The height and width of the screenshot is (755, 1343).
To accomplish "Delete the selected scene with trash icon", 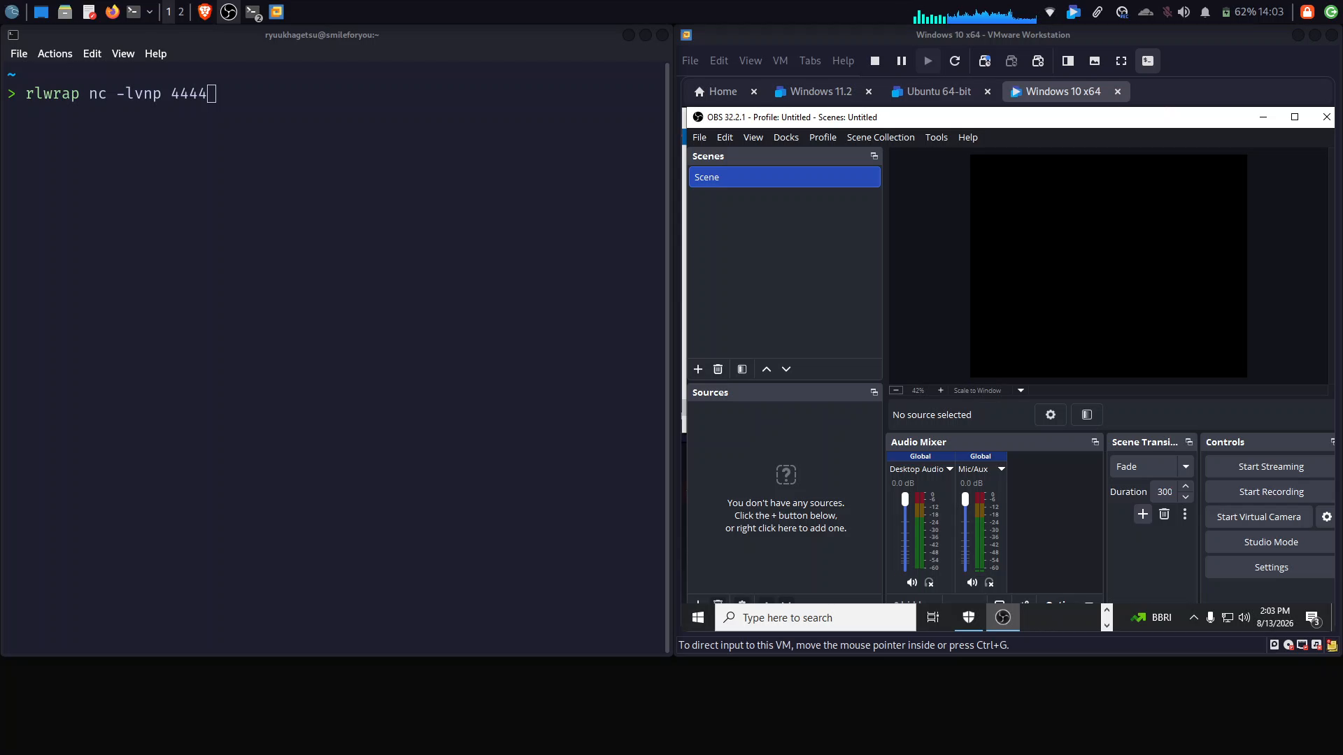I will coord(718,369).
